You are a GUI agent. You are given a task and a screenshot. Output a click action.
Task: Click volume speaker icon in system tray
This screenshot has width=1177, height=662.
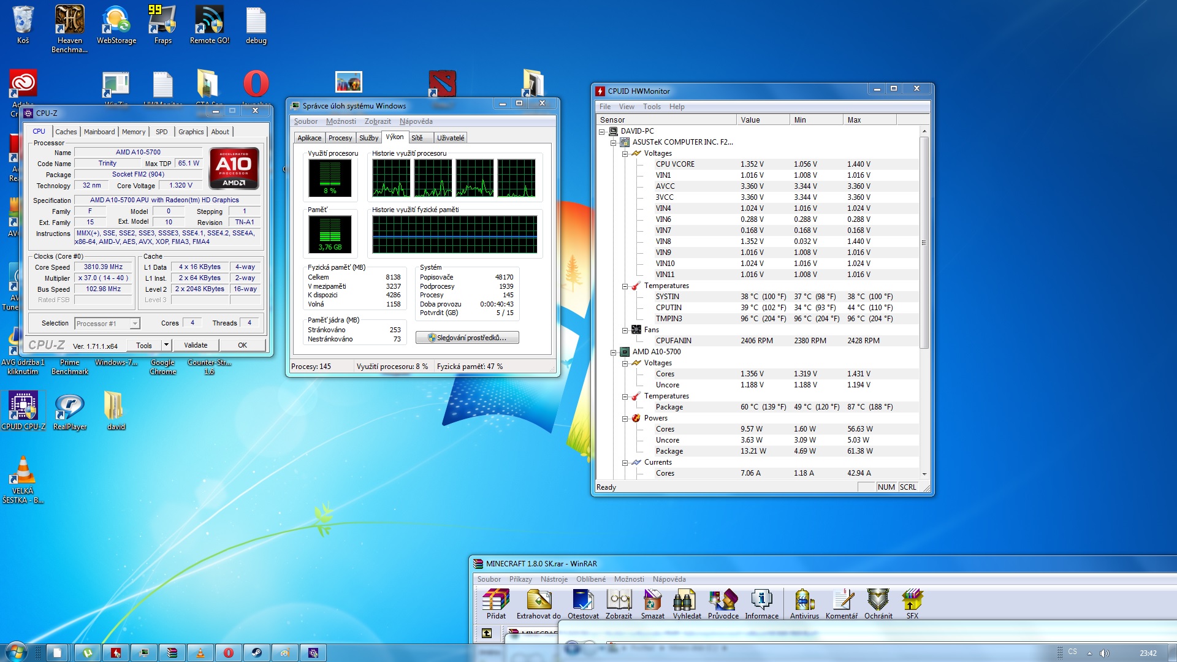(x=1105, y=653)
